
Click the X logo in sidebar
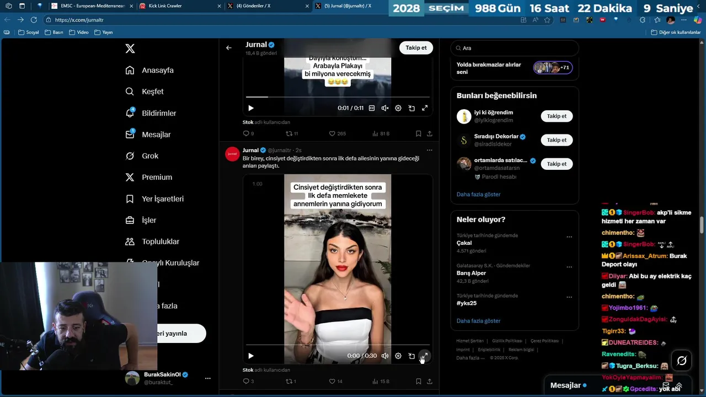click(130, 49)
